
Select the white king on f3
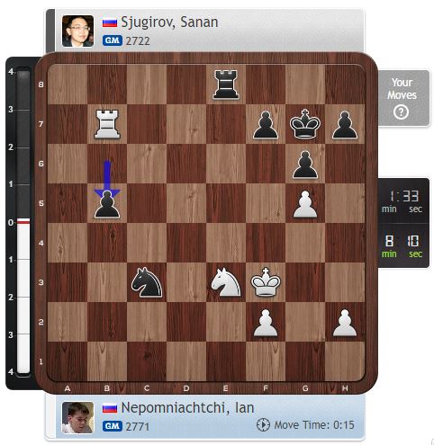(266, 282)
